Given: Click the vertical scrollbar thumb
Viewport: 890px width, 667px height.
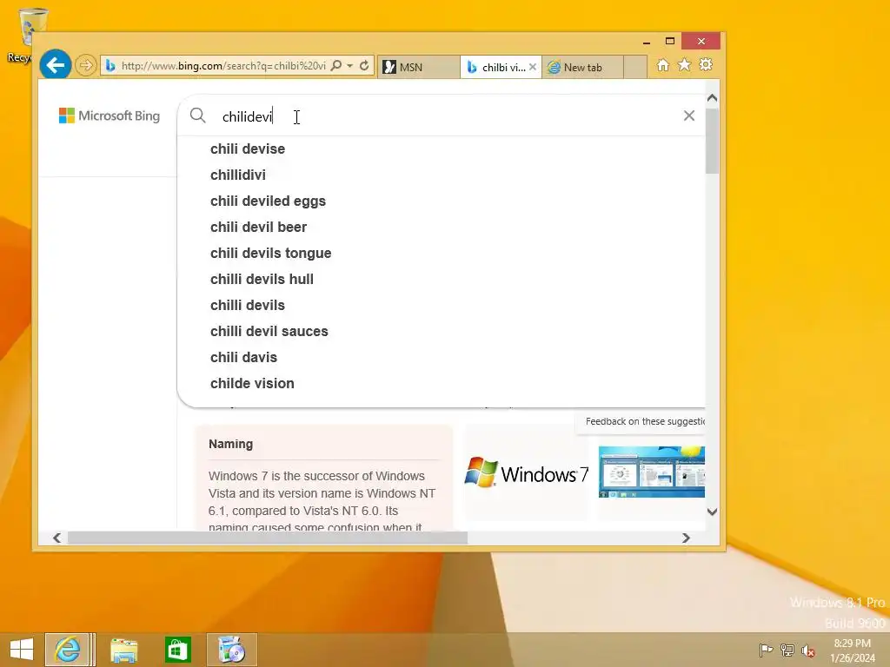Looking at the screenshot, I should (713, 141).
